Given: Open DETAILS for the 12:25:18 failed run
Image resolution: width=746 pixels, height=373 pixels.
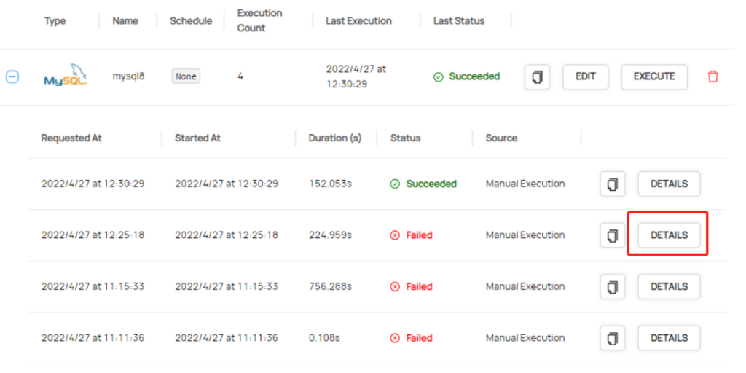Looking at the screenshot, I should (x=669, y=235).
